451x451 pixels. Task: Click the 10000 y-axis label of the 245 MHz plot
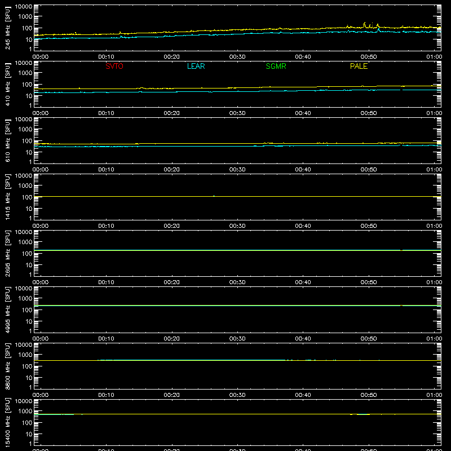(24, 7)
